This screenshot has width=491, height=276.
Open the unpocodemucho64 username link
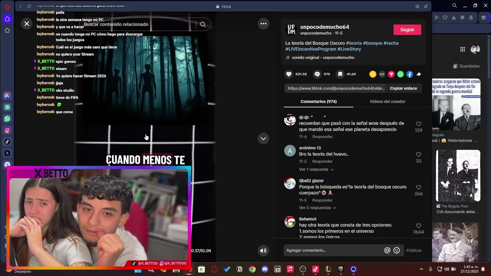point(325,27)
